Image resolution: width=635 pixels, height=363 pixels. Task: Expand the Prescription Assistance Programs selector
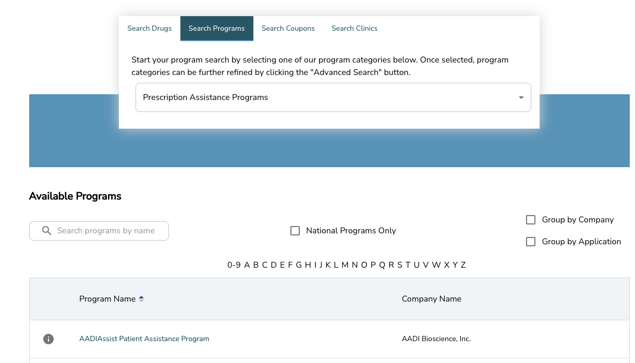333,97
